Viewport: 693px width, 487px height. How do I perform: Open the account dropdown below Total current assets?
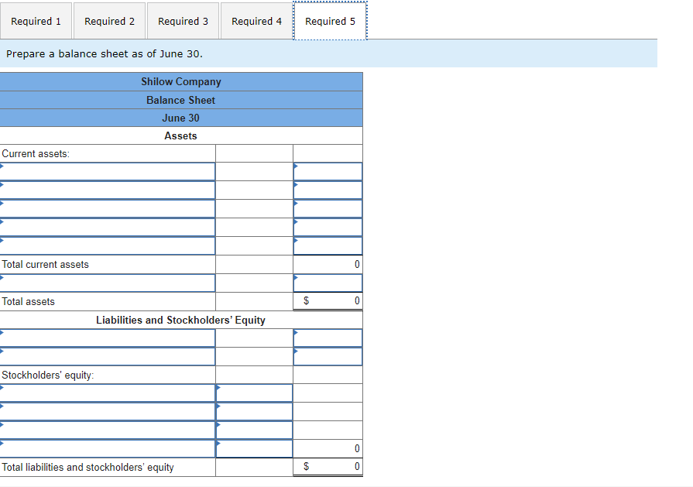[x=108, y=283]
